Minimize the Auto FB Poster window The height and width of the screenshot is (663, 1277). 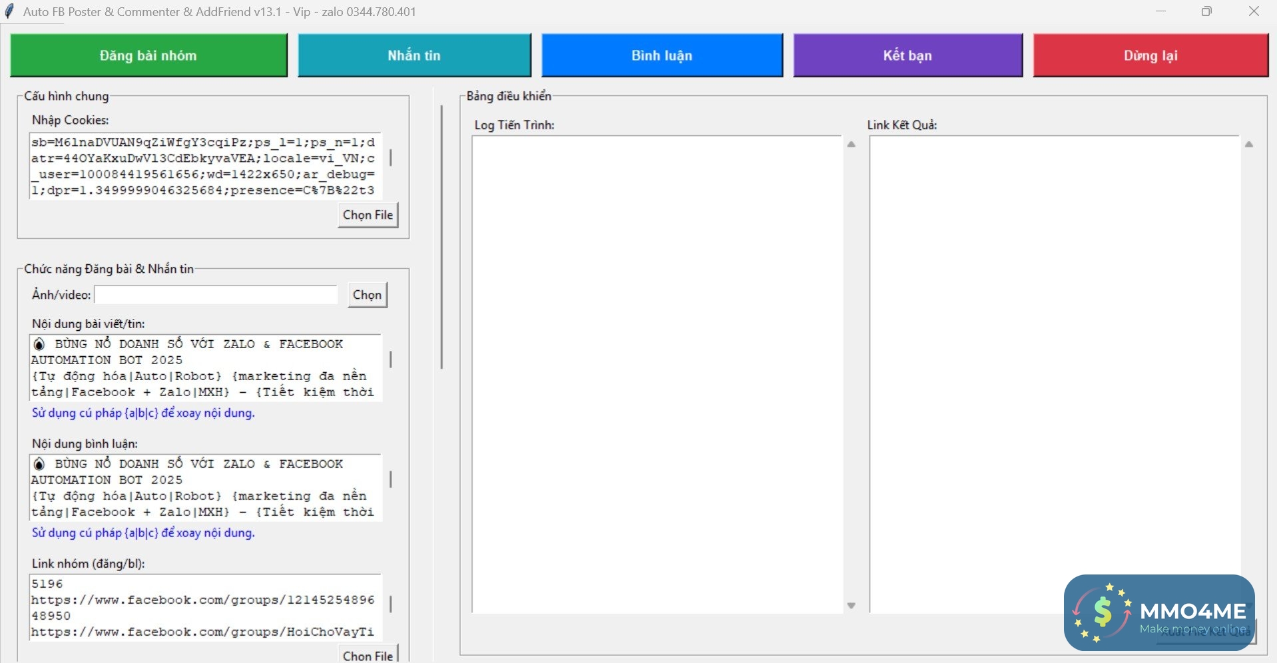coord(1161,11)
